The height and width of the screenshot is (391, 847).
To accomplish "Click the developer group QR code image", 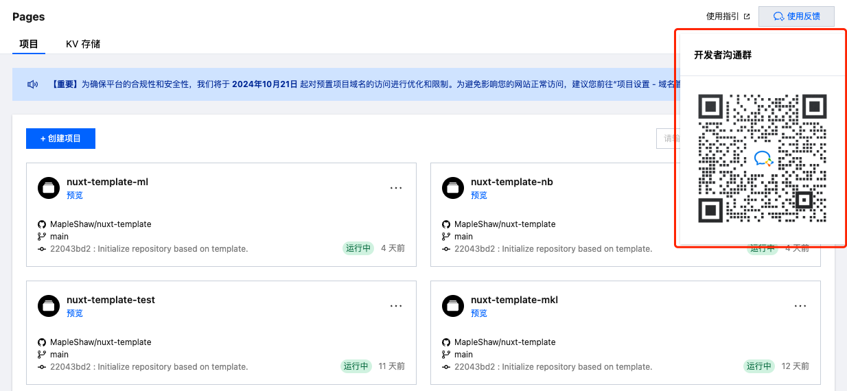I will (x=762, y=158).
